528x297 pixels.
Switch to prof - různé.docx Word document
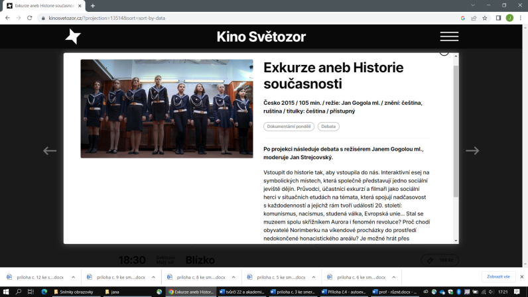tap(395, 292)
